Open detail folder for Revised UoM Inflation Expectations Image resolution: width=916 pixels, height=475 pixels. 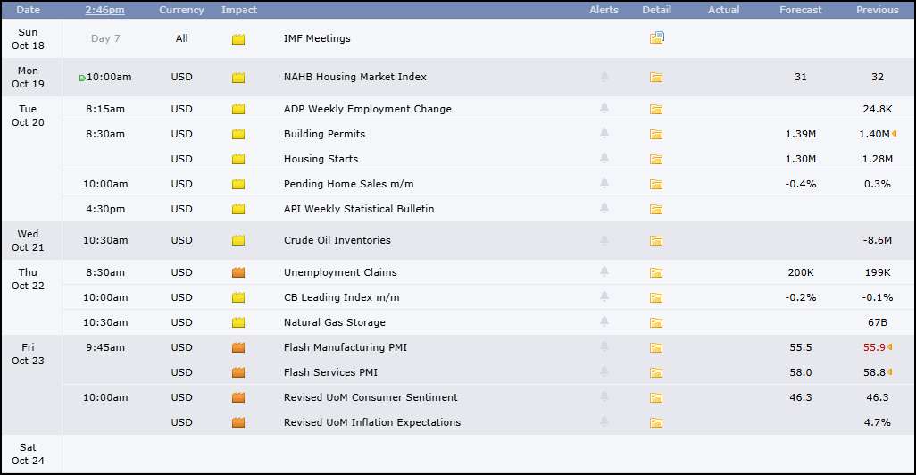pyautogui.click(x=656, y=422)
